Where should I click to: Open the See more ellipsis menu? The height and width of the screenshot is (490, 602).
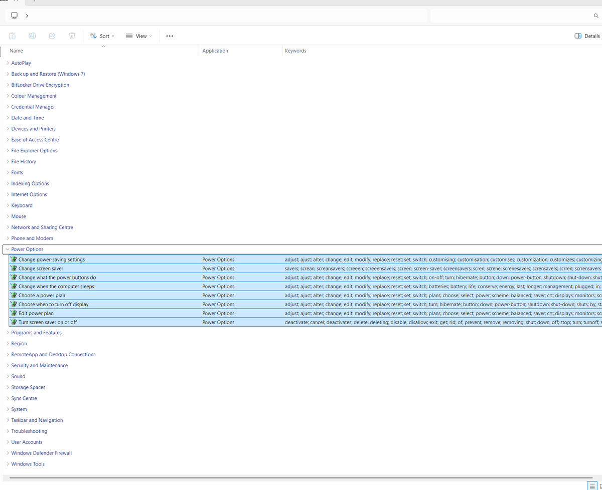point(170,36)
